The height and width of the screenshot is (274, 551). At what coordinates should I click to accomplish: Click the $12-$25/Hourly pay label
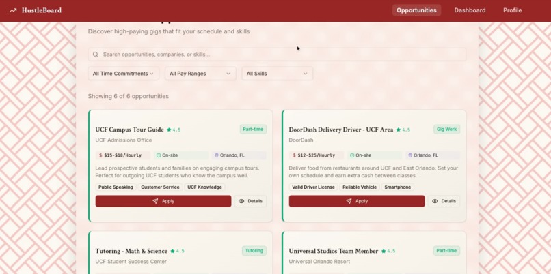tap(317, 155)
